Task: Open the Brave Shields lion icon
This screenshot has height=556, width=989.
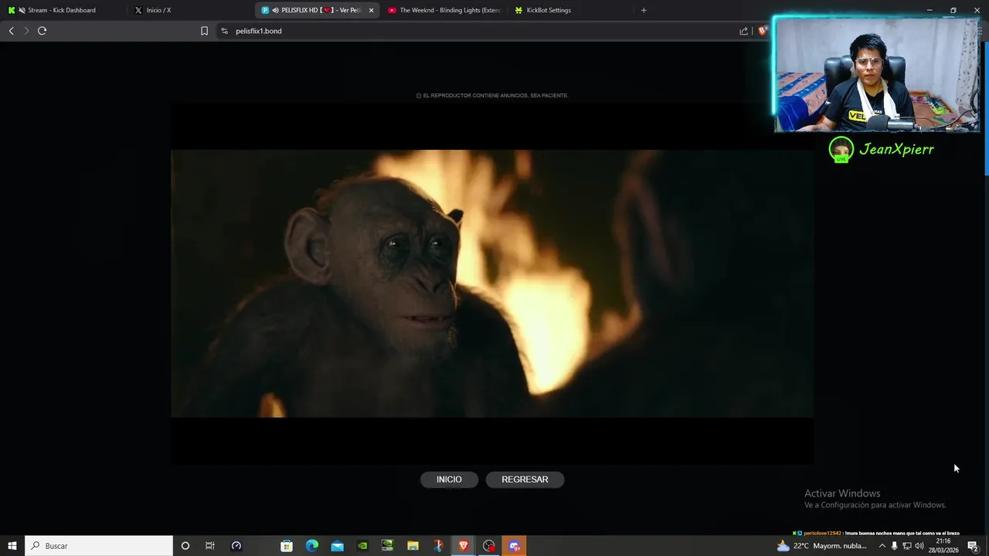Action: [x=763, y=31]
